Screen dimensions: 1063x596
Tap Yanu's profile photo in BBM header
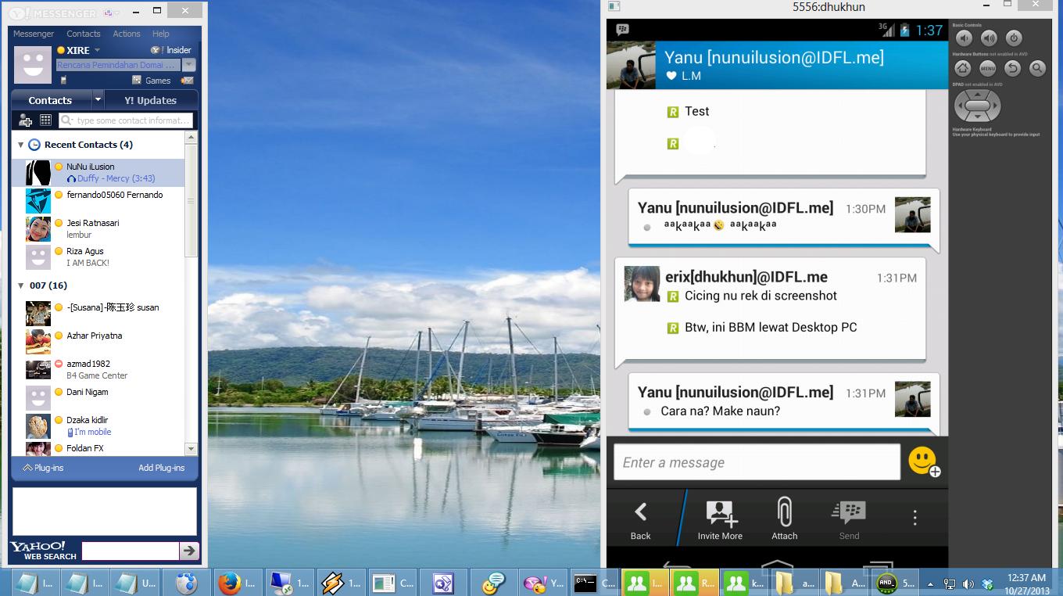[631, 65]
